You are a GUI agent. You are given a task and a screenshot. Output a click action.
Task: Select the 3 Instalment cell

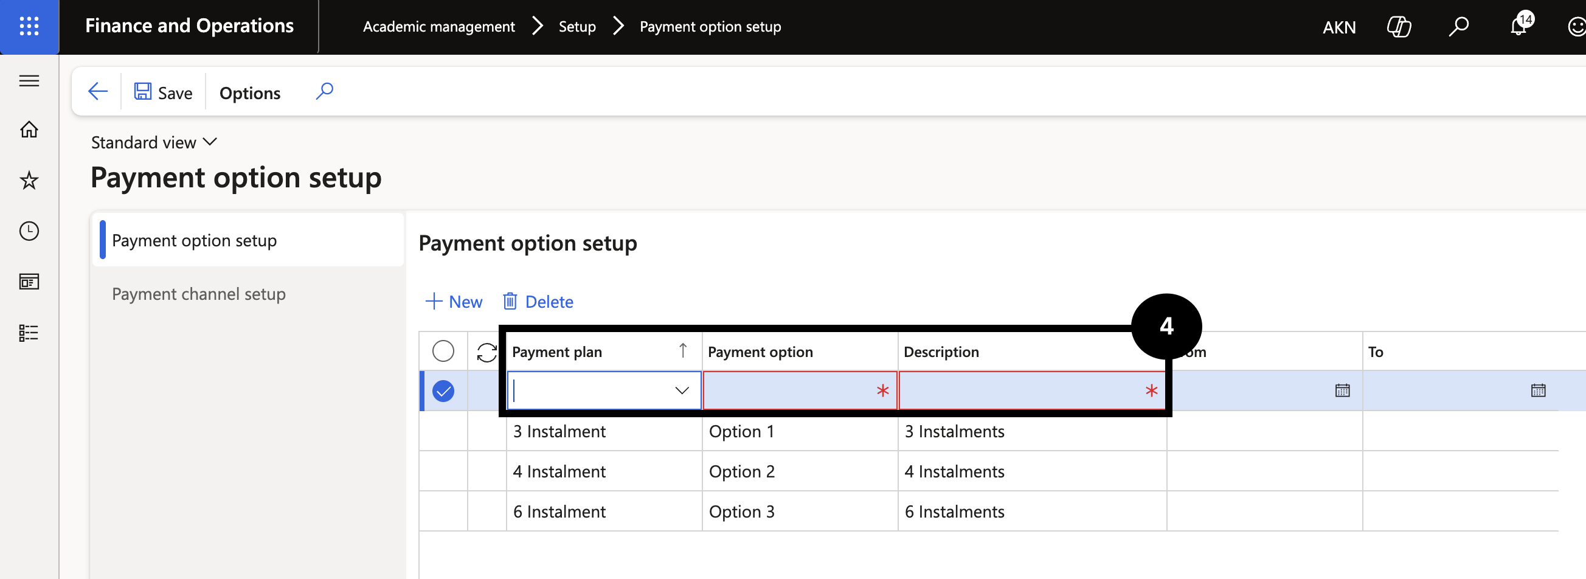point(604,431)
